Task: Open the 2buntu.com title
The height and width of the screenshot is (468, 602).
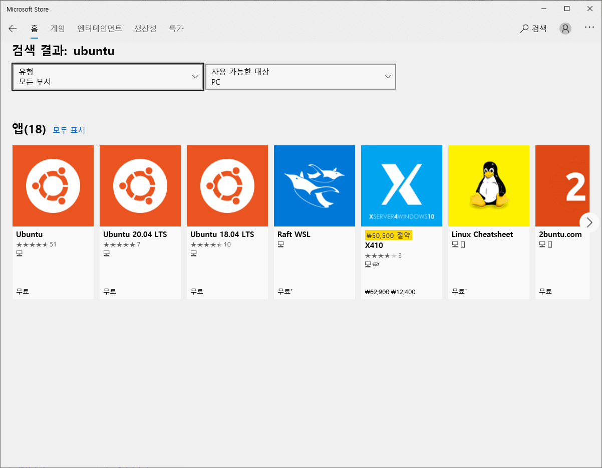Action: (x=560, y=234)
